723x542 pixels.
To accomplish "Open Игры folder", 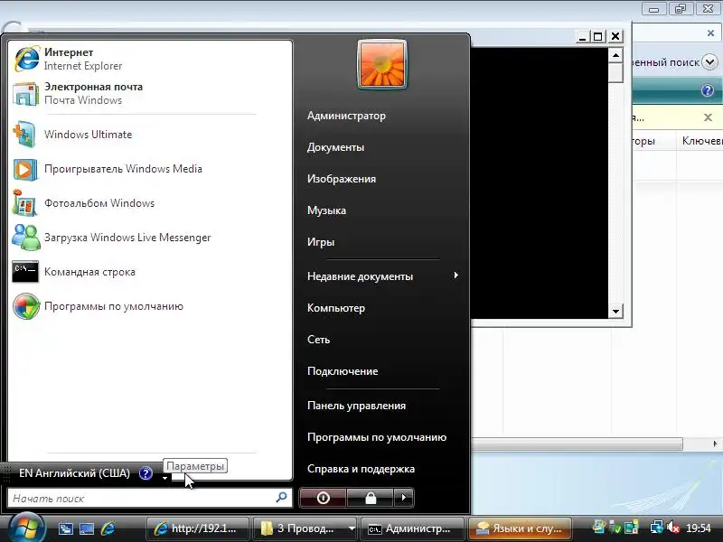I will tap(321, 242).
